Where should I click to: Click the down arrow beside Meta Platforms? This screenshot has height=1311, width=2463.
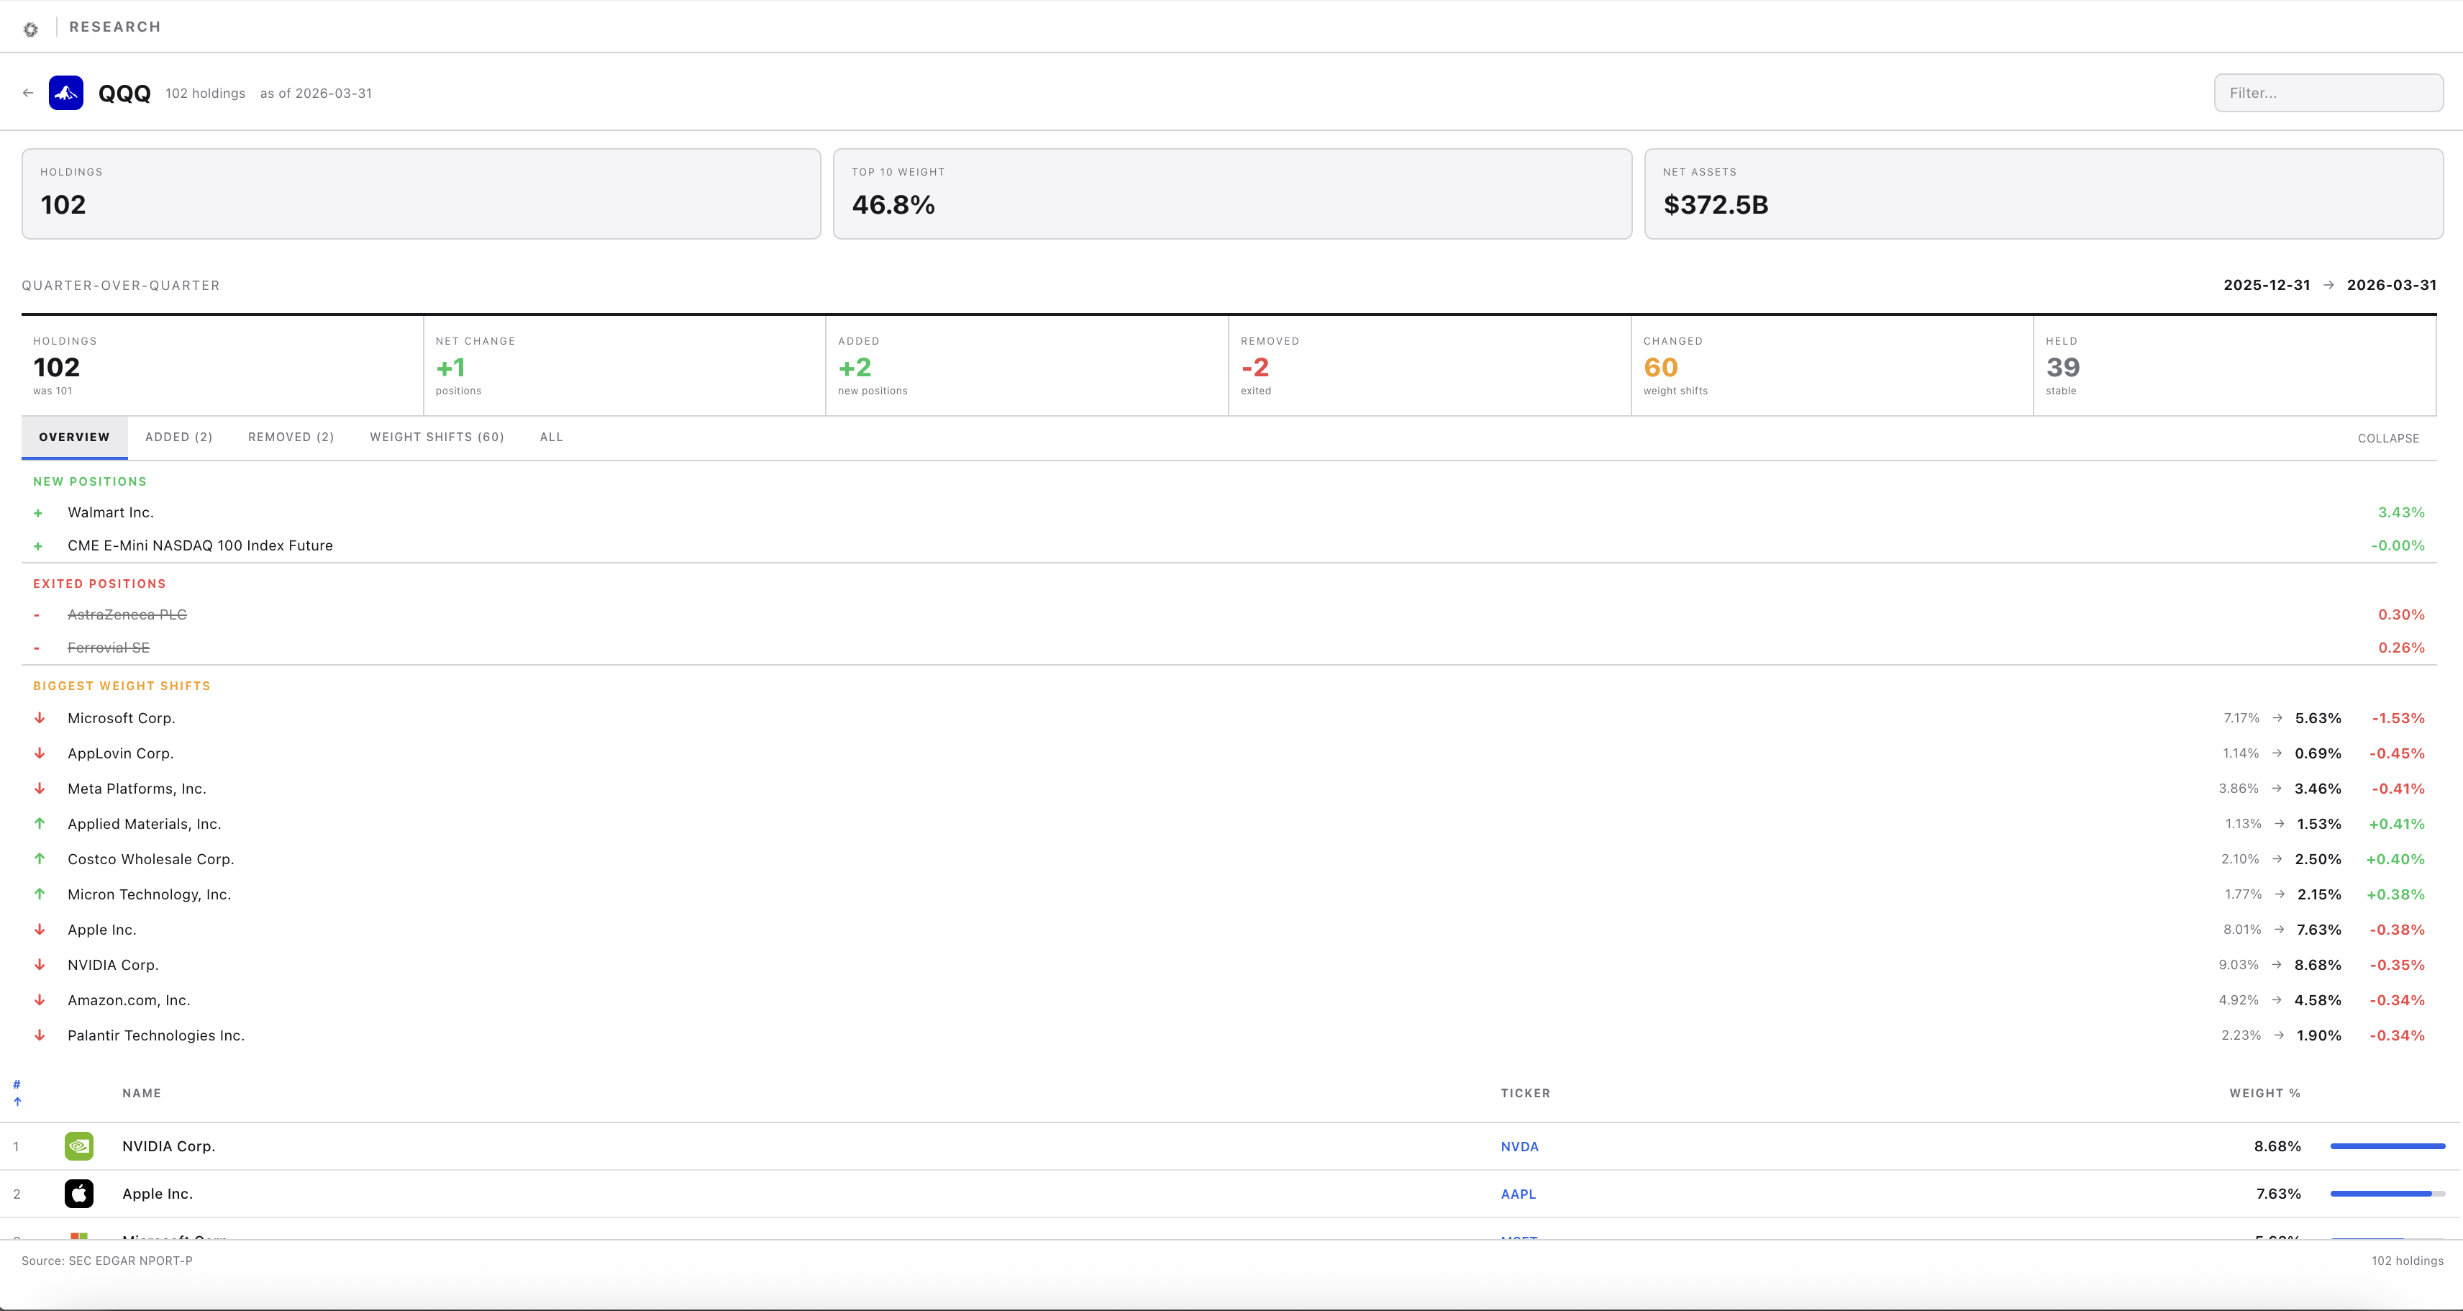pyautogui.click(x=39, y=789)
